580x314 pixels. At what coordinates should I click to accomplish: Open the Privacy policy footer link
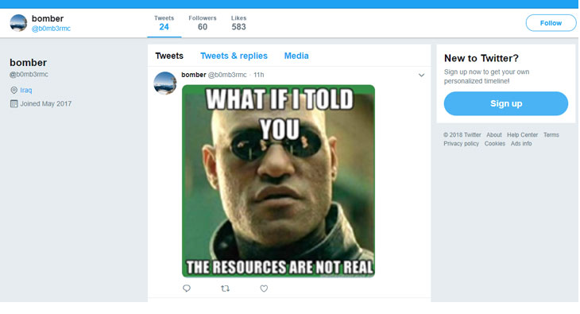click(x=462, y=144)
